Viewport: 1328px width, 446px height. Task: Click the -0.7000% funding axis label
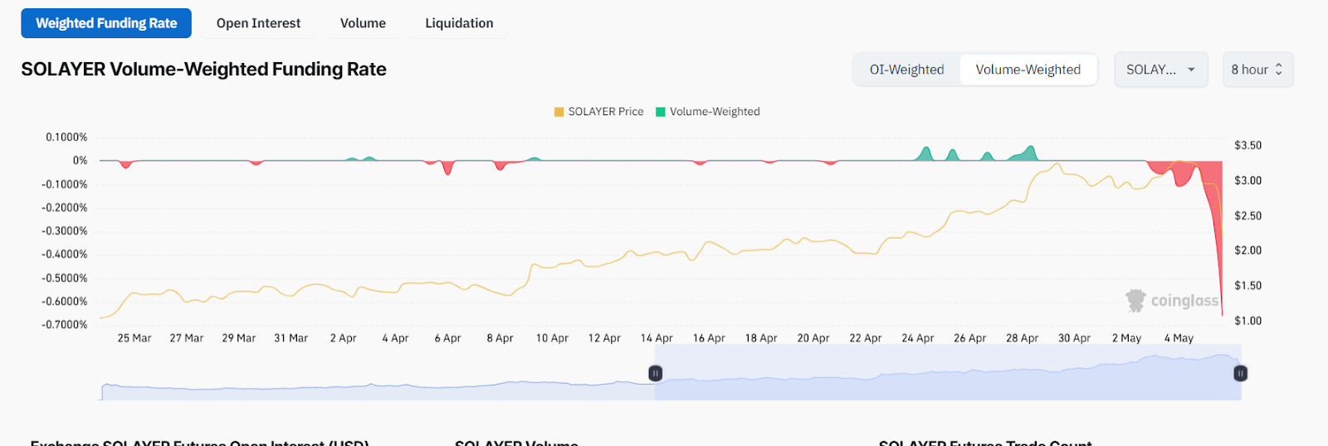tap(65, 325)
